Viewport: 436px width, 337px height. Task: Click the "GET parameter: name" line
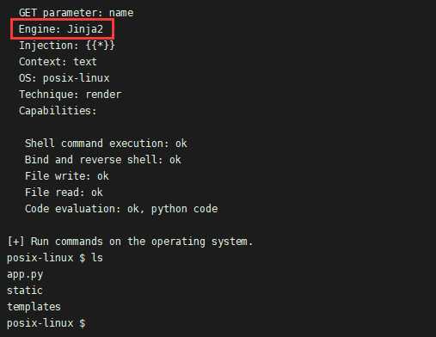[76, 13]
